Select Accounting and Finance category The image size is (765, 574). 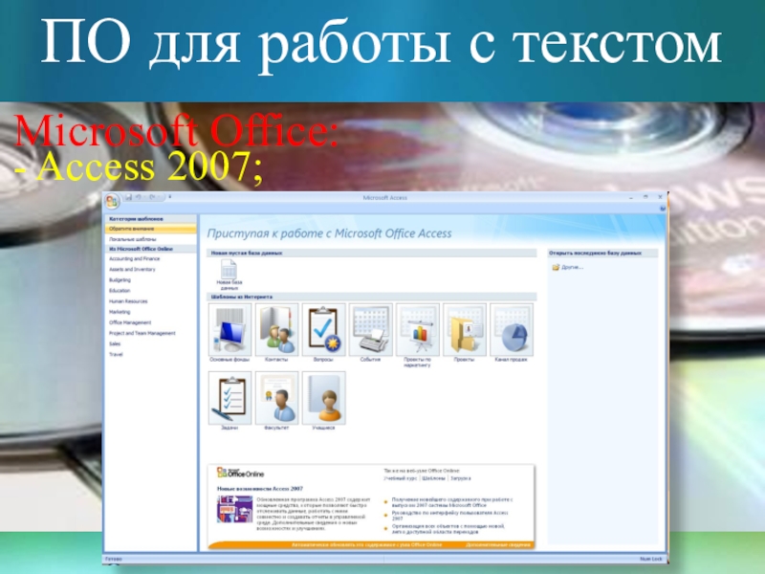coord(134,258)
